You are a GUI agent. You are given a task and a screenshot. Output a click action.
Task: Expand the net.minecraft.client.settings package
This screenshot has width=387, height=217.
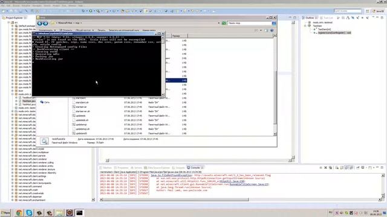coord(12,176)
